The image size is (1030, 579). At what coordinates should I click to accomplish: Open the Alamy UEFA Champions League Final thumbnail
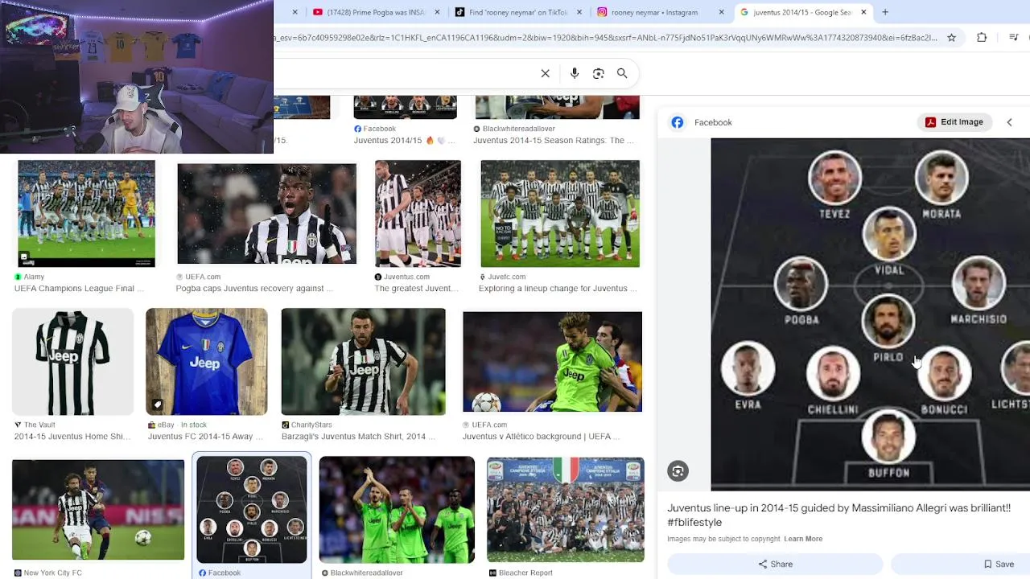click(86, 213)
